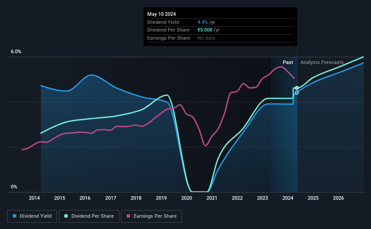The width and height of the screenshot is (371, 229).
Task: Click the teal Dividend Per Share legend dot
Action: (x=66, y=216)
